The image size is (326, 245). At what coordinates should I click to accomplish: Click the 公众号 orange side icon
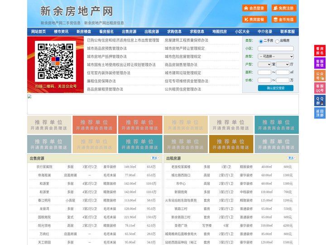click(x=320, y=76)
